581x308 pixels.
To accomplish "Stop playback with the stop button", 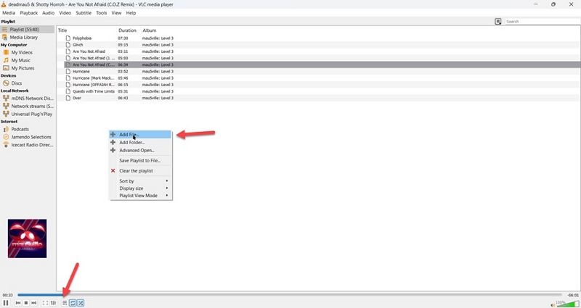I will [x=26, y=303].
